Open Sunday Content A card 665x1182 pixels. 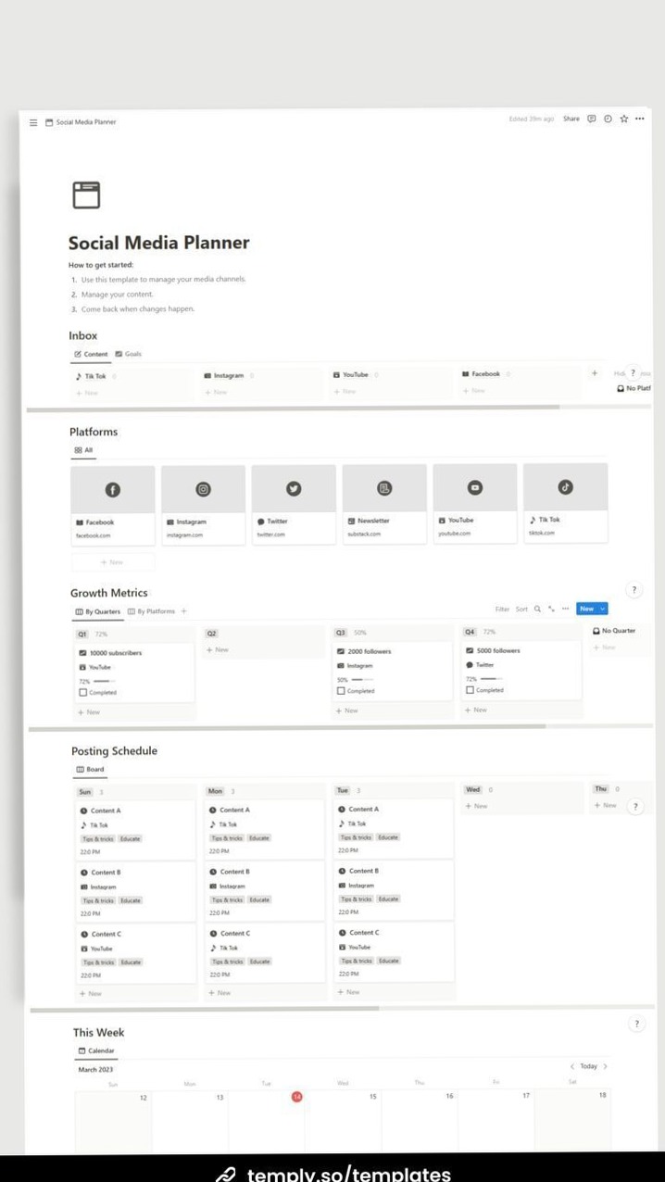point(135,830)
